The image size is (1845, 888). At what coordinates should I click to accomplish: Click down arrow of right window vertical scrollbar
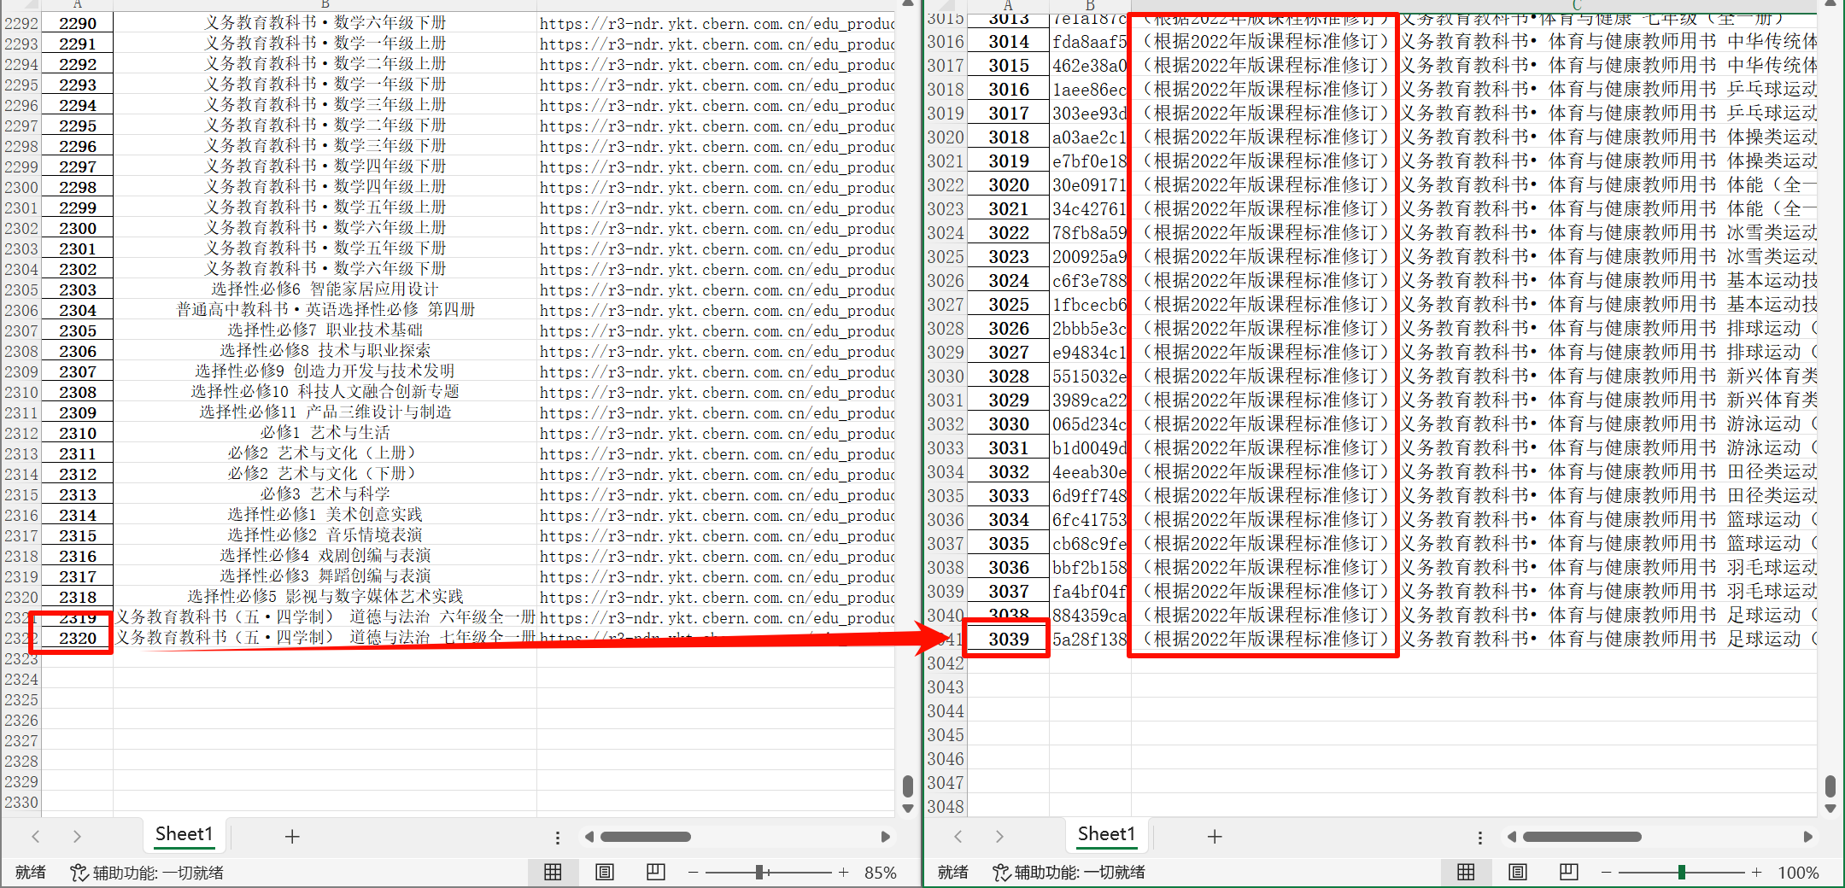[x=1830, y=808]
